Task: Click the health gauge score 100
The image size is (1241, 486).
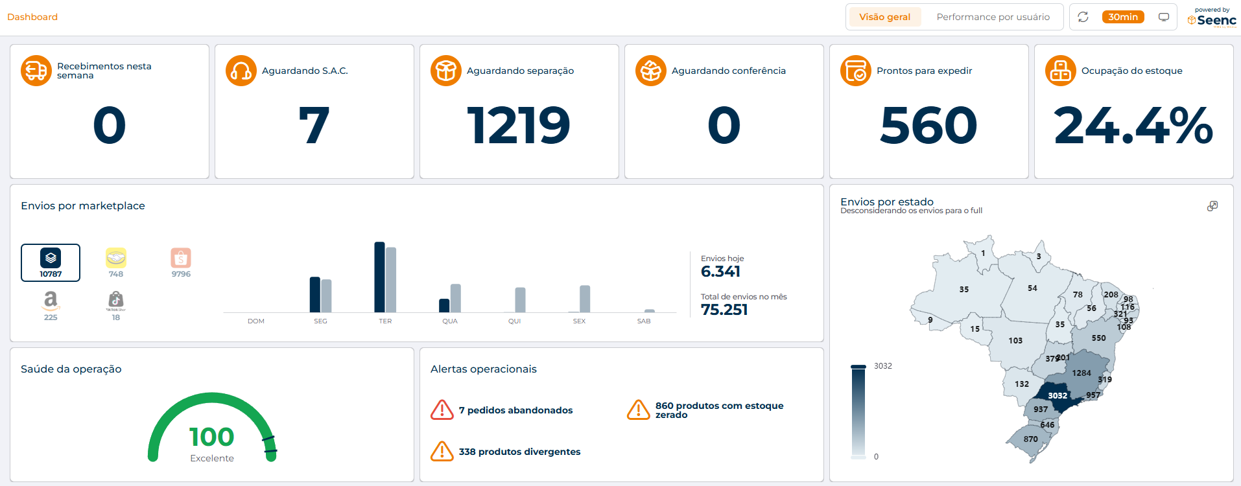Action: (212, 437)
